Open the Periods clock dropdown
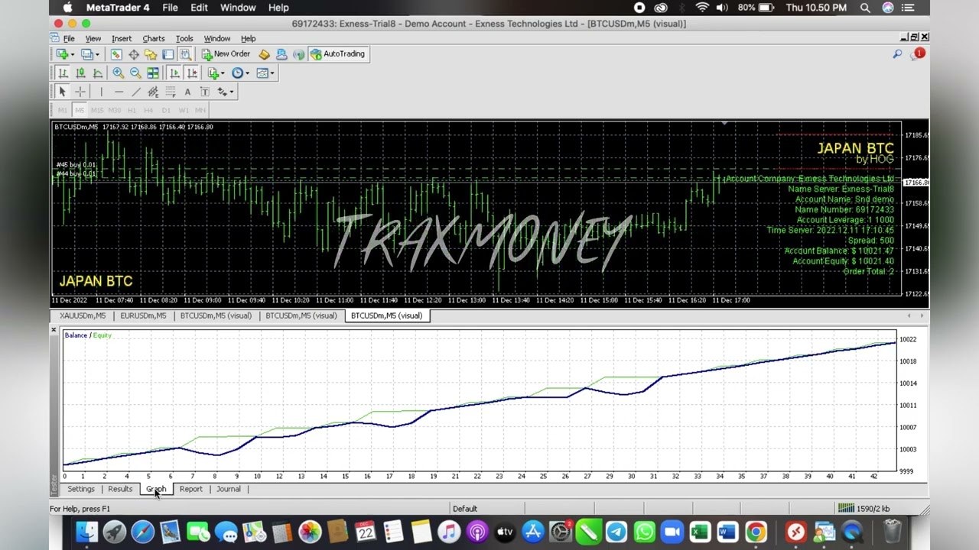The width and height of the screenshot is (979, 550). pos(240,73)
